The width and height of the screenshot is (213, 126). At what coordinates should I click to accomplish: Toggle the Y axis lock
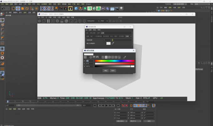(x=47, y=8)
